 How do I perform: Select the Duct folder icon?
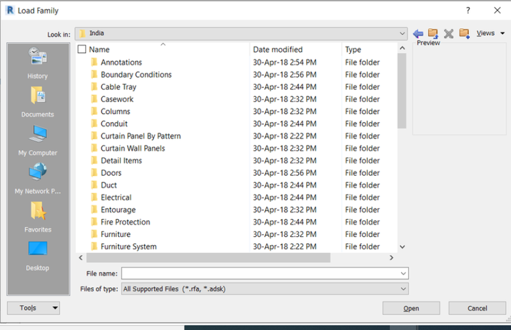[94, 184]
